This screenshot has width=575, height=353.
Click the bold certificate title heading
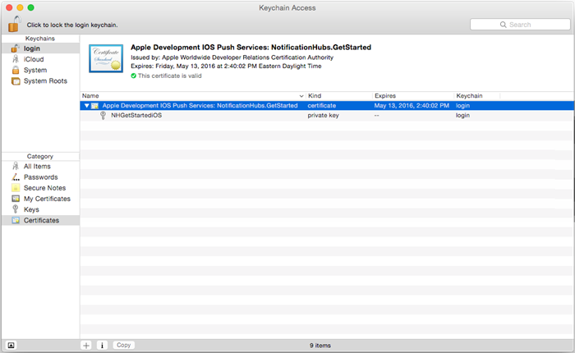[x=251, y=48]
